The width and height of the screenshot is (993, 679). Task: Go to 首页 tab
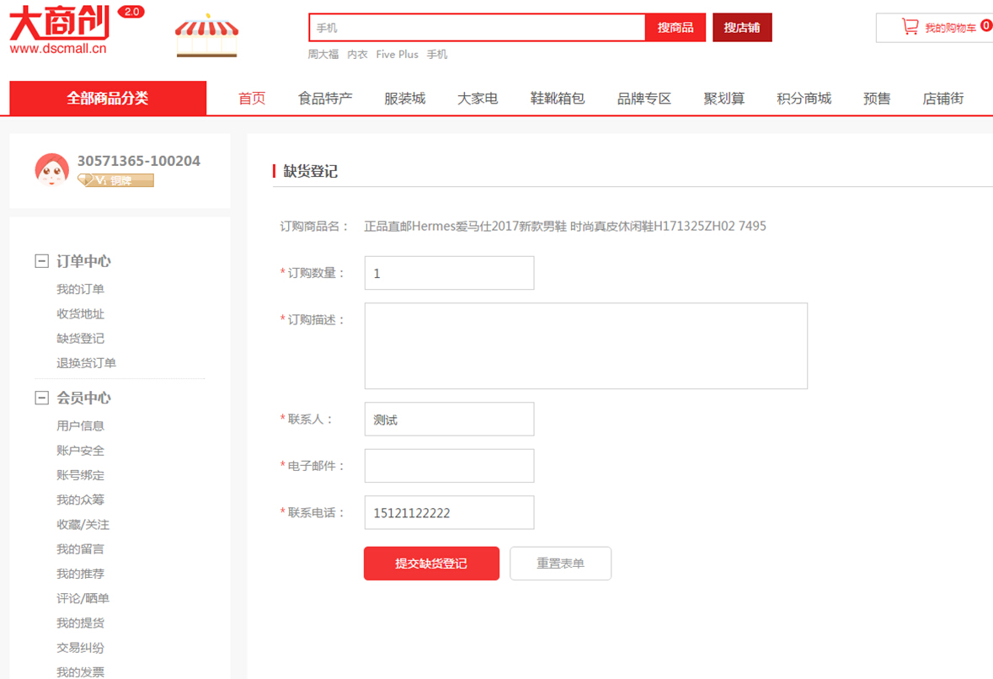click(x=252, y=99)
